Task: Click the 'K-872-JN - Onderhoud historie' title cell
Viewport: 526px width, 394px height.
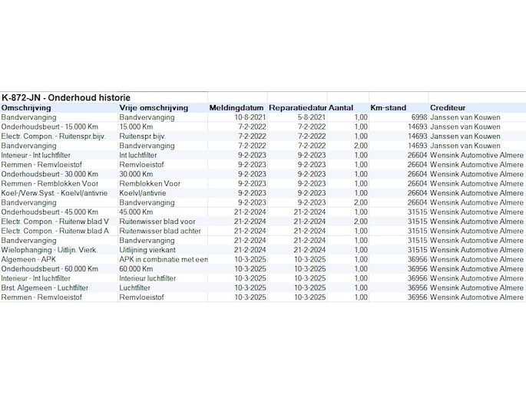Action: [66, 98]
